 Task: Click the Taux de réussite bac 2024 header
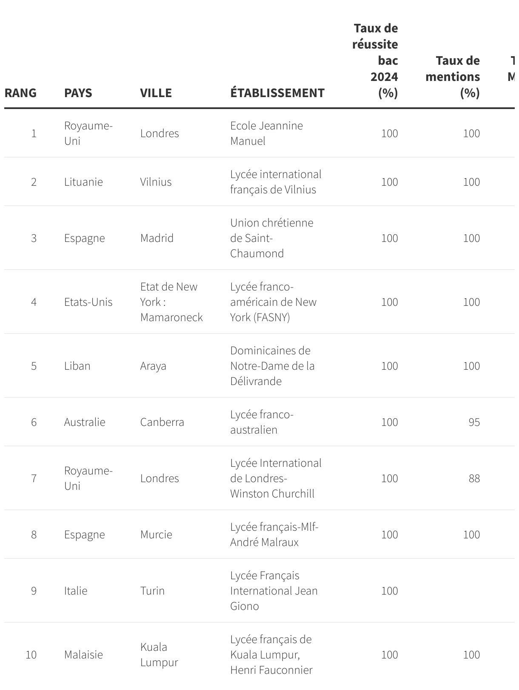click(375, 60)
